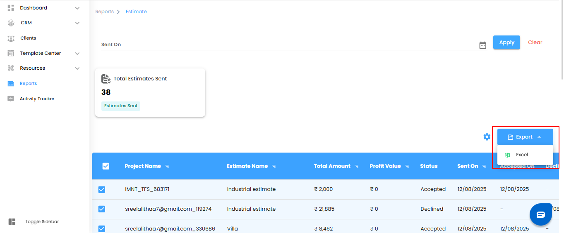Open the calendar date picker icon
This screenshot has height=233, width=564.
pyautogui.click(x=483, y=45)
